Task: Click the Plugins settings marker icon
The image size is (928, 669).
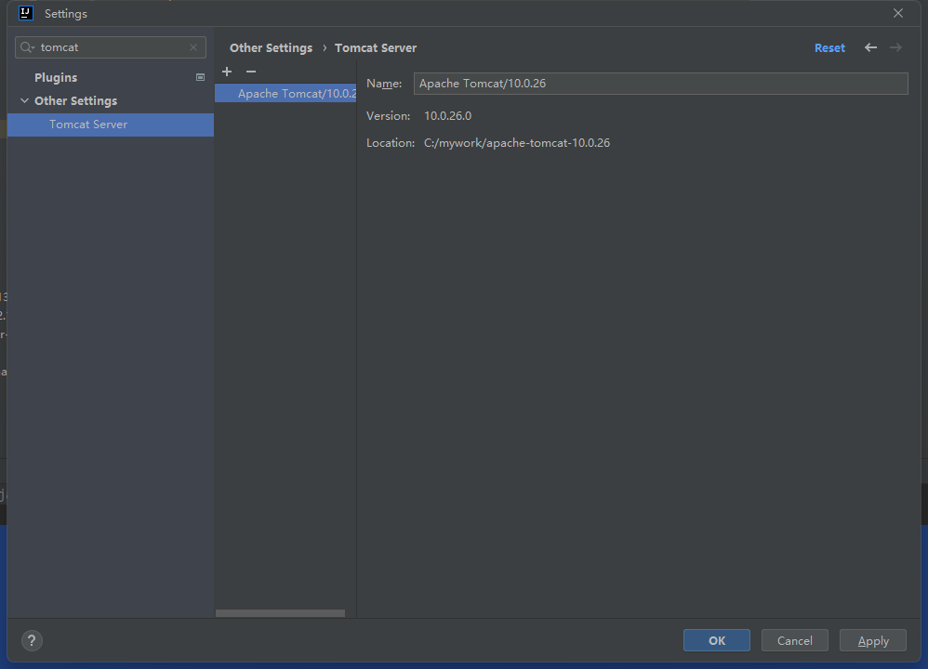Action: (200, 77)
